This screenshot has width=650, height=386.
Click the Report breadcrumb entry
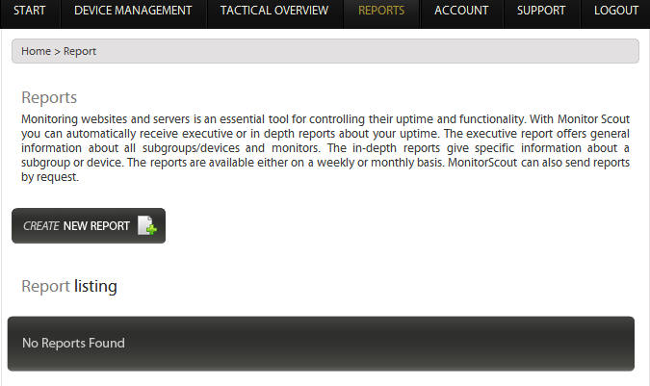(x=80, y=51)
